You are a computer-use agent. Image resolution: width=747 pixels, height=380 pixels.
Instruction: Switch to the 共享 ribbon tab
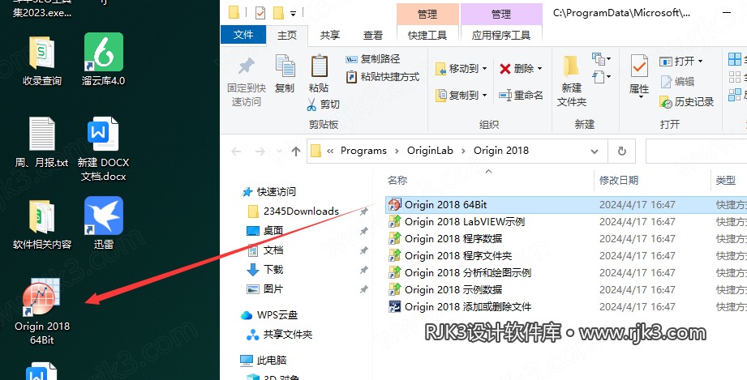tap(329, 35)
